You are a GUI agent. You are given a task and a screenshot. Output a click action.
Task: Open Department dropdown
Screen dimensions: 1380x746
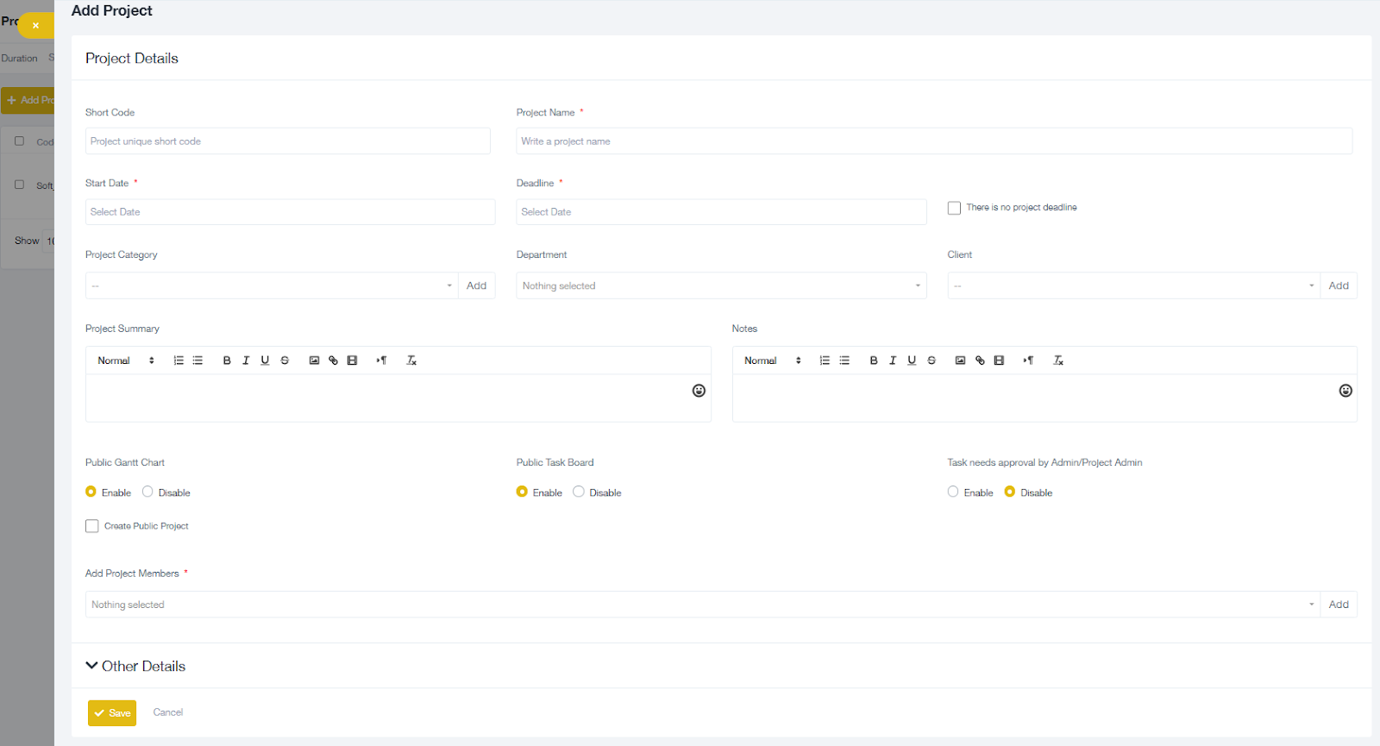pyautogui.click(x=721, y=285)
